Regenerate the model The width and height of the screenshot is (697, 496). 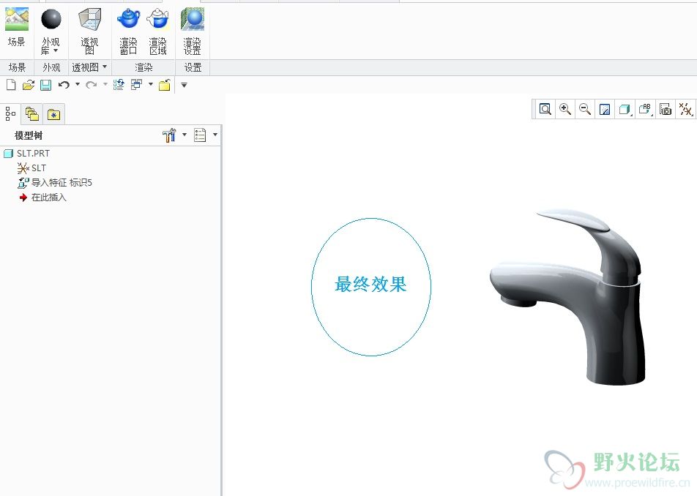pyautogui.click(x=119, y=84)
